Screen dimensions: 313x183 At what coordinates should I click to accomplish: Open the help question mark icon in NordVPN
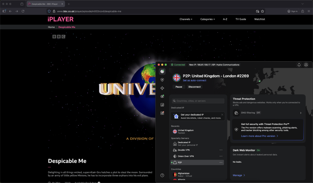click(162, 175)
